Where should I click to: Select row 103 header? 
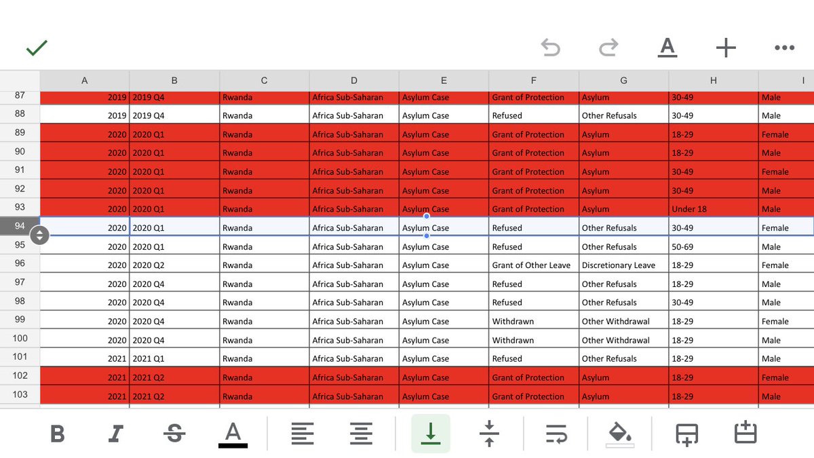point(20,394)
